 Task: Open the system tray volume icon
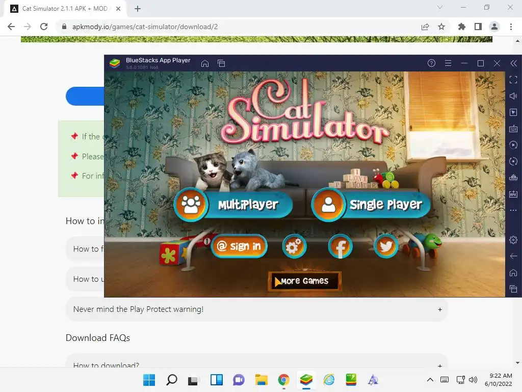tap(473, 380)
